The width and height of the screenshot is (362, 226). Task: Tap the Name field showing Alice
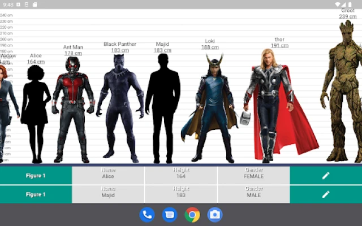(x=108, y=176)
